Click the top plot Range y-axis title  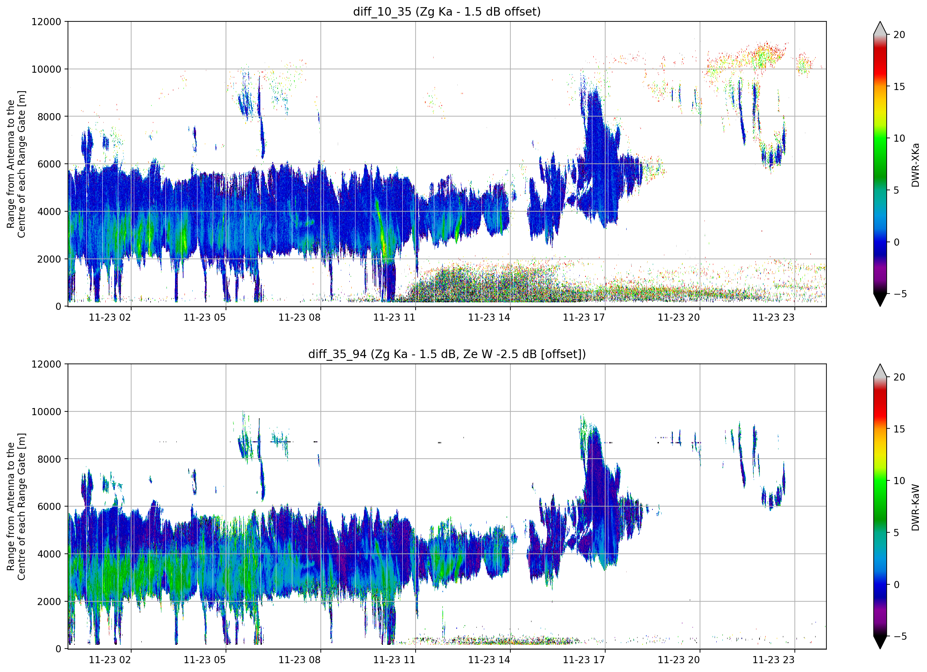coord(16,164)
